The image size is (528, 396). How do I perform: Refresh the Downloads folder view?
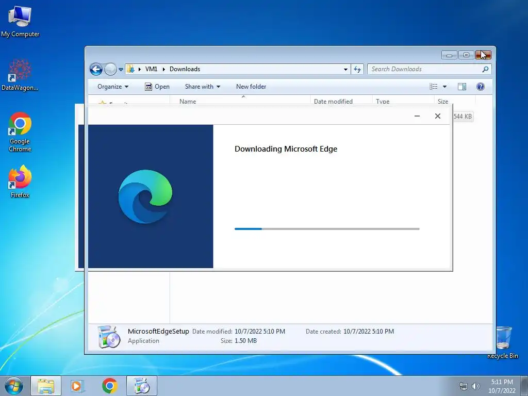pos(357,70)
